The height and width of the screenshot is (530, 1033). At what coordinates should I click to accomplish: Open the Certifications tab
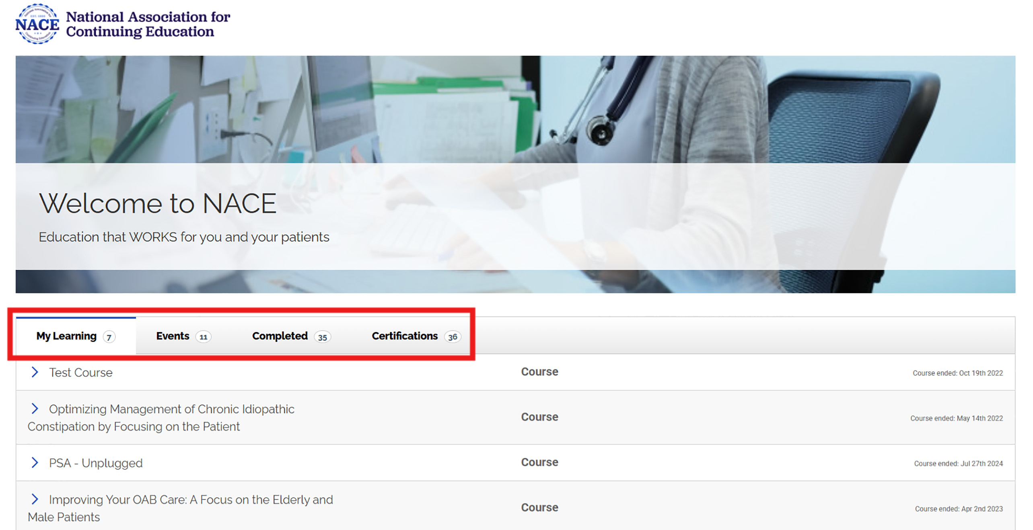pos(404,336)
